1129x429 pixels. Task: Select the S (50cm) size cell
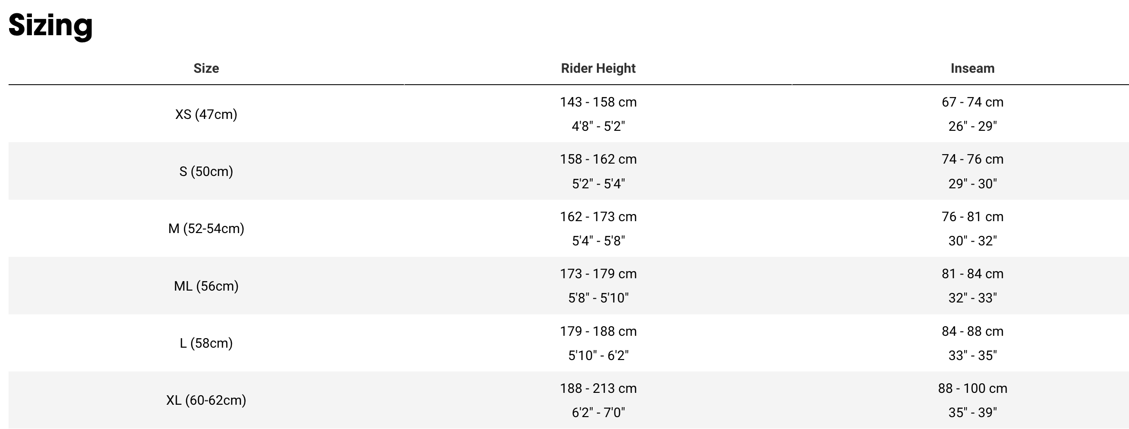pyautogui.click(x=206, y=171)
